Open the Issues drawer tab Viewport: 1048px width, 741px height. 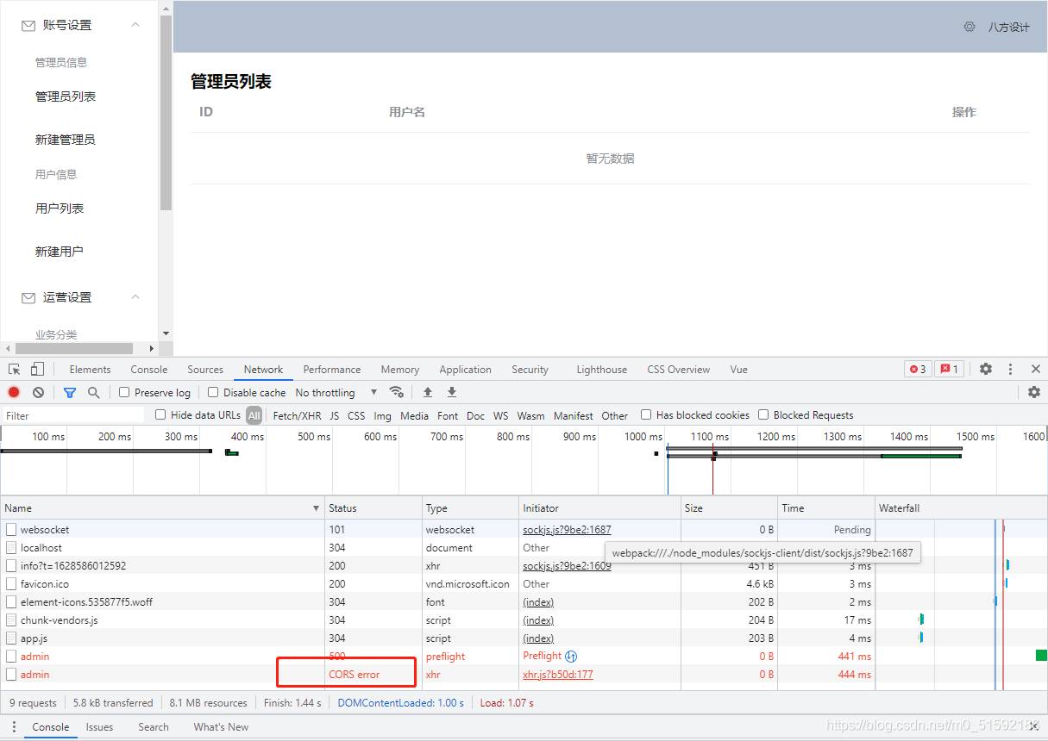coord(99,727)
